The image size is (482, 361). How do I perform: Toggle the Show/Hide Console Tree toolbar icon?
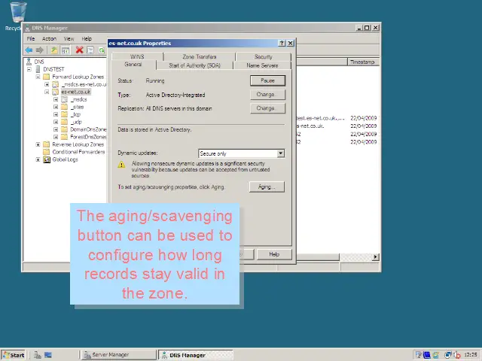tap(66, 50)
